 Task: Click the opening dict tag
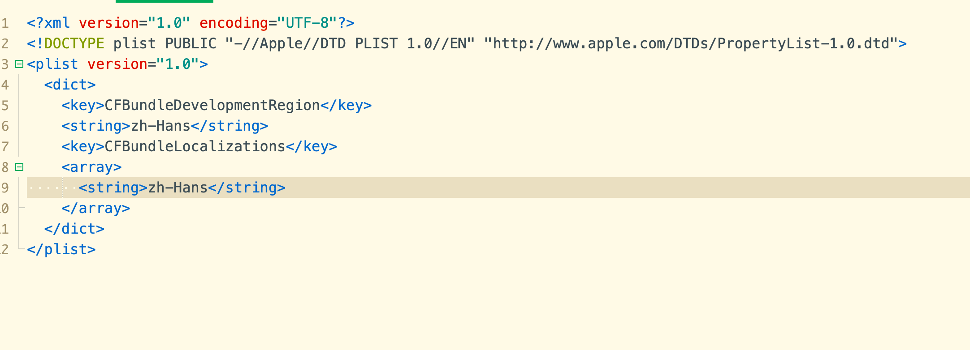click(x=70, y=85)
